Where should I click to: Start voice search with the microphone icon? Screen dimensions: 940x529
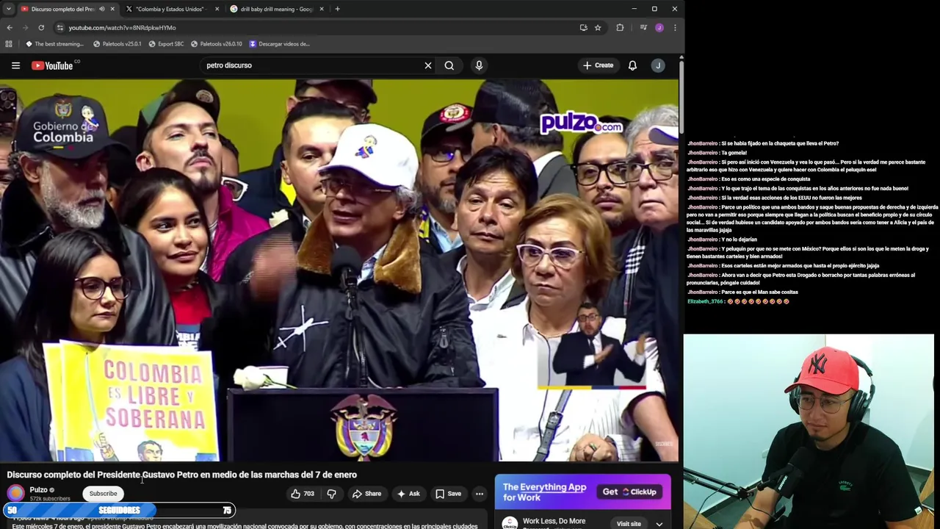click(x=479, y=65)
